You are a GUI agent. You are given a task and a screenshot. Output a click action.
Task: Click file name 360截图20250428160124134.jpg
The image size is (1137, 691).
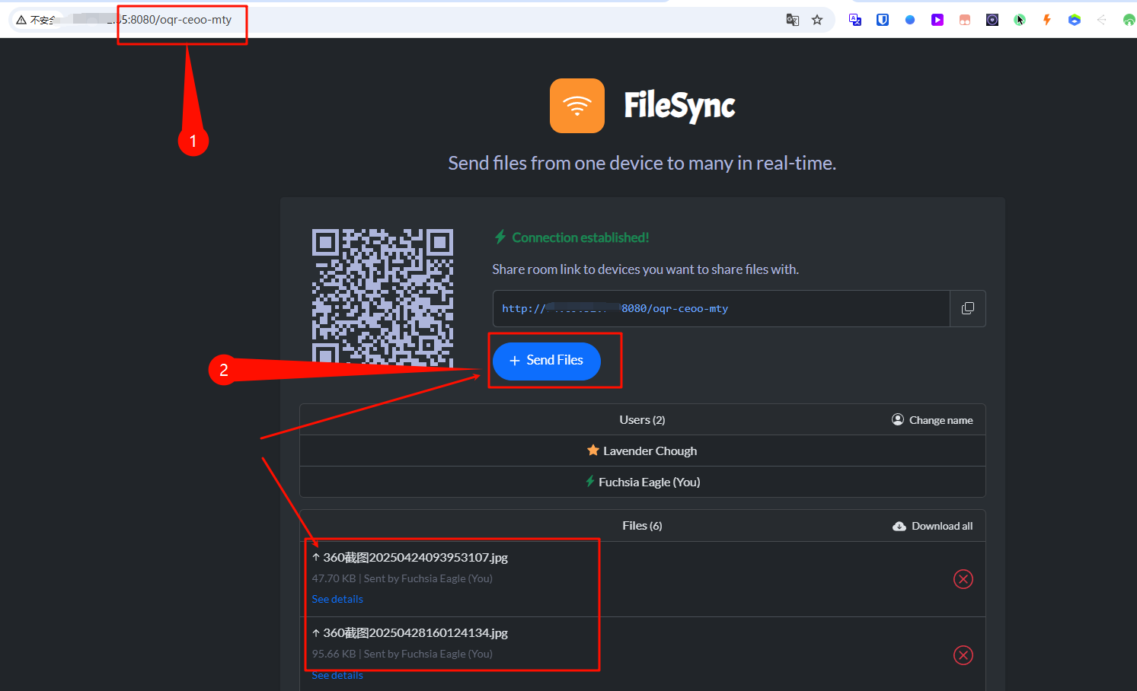(x=415, y=632)
